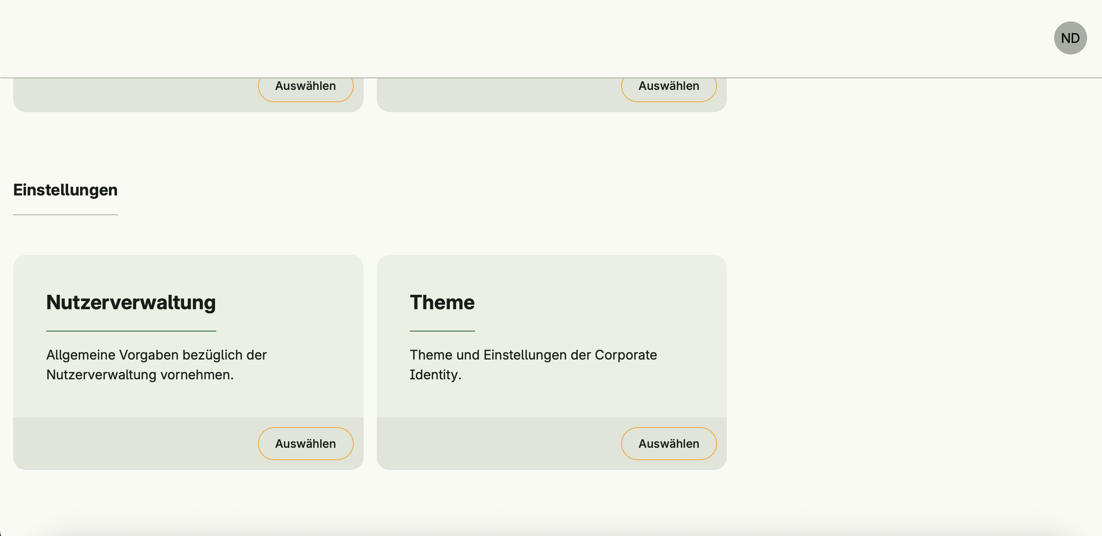Click the Nutzerverwaltung card title
This screenshot has width=1102, height=536.
(131, 302)
